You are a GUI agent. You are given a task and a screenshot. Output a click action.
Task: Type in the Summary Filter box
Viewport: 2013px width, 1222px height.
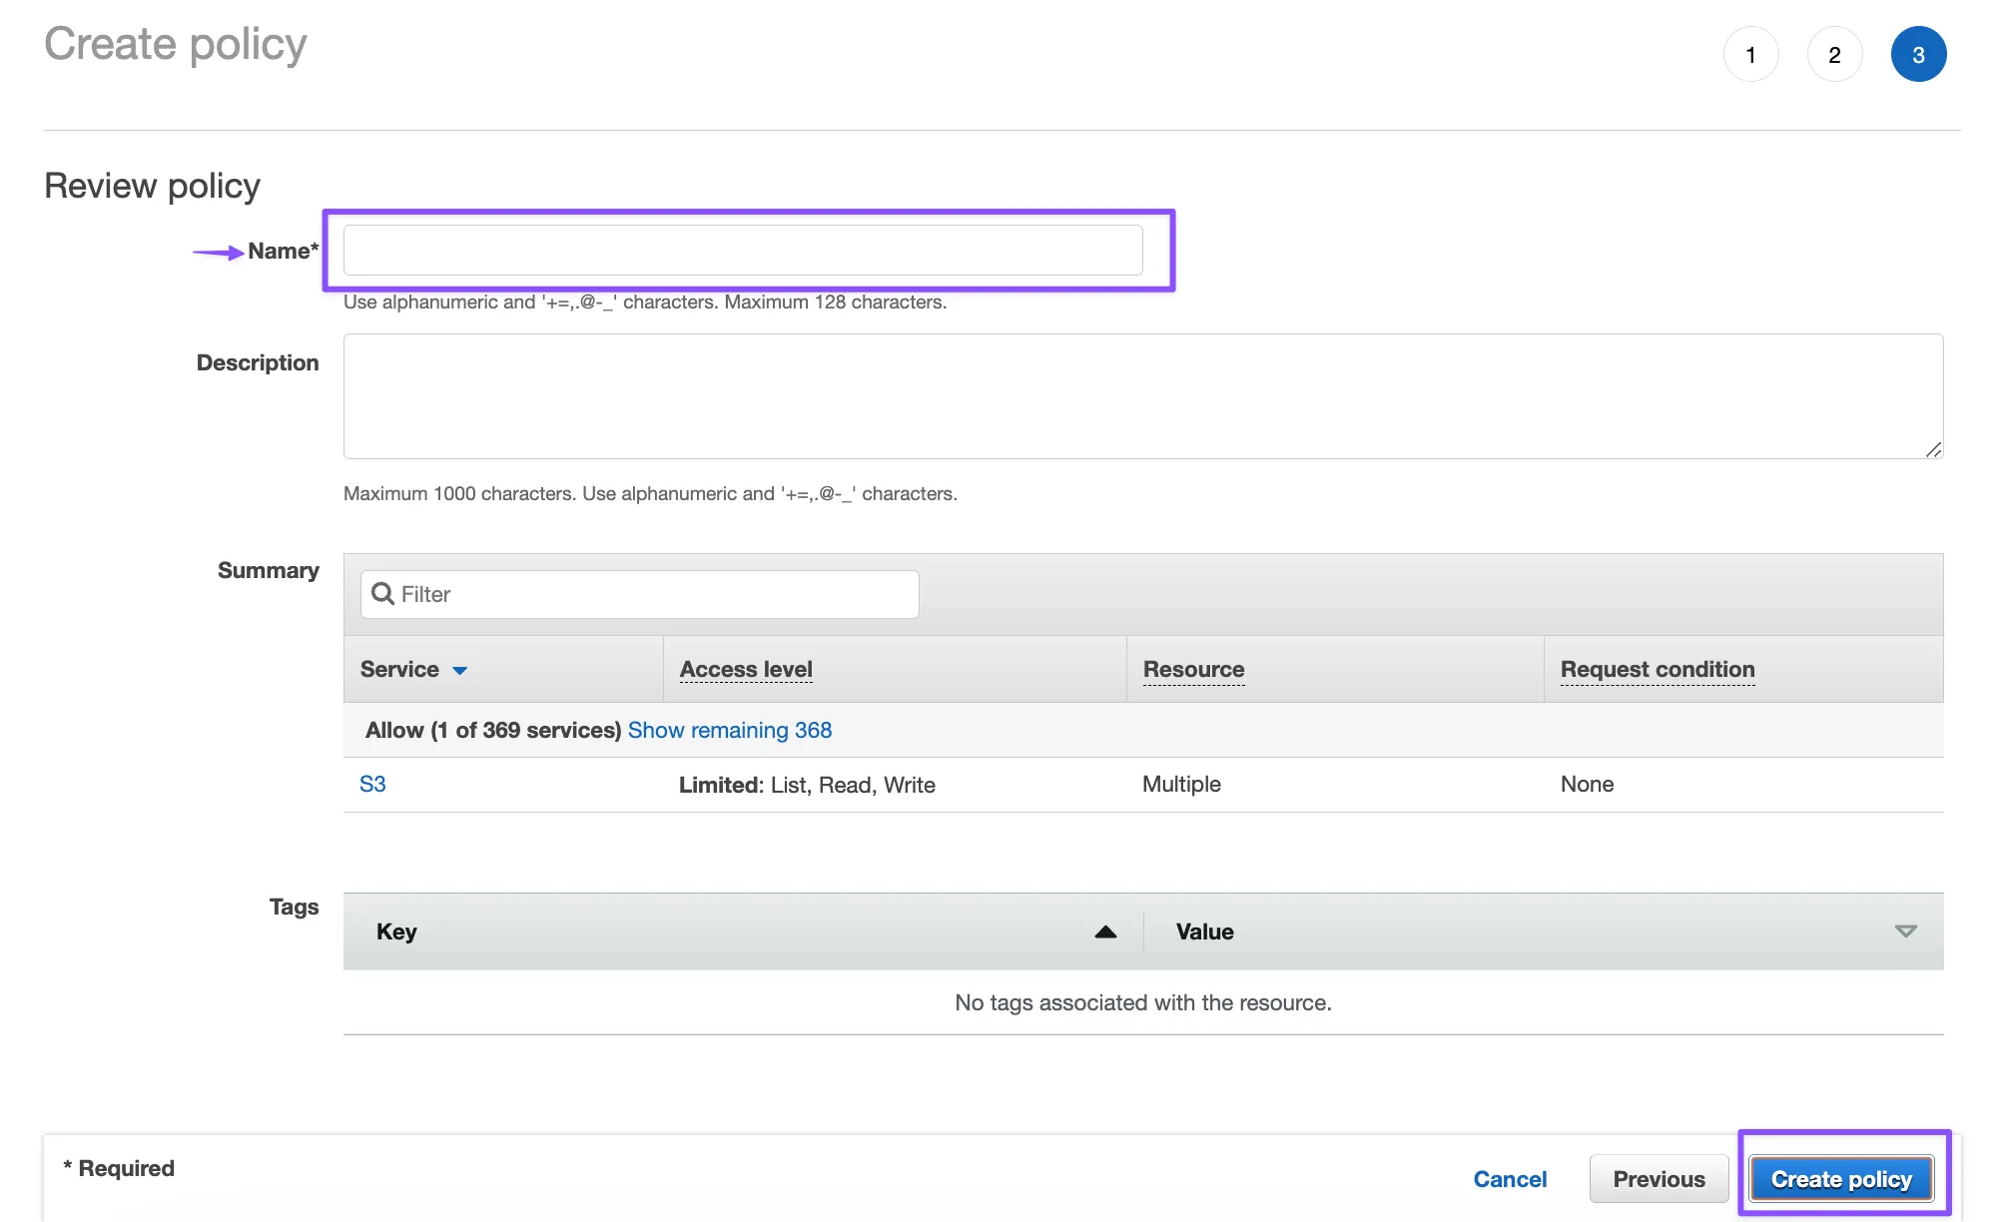(654, 594)
